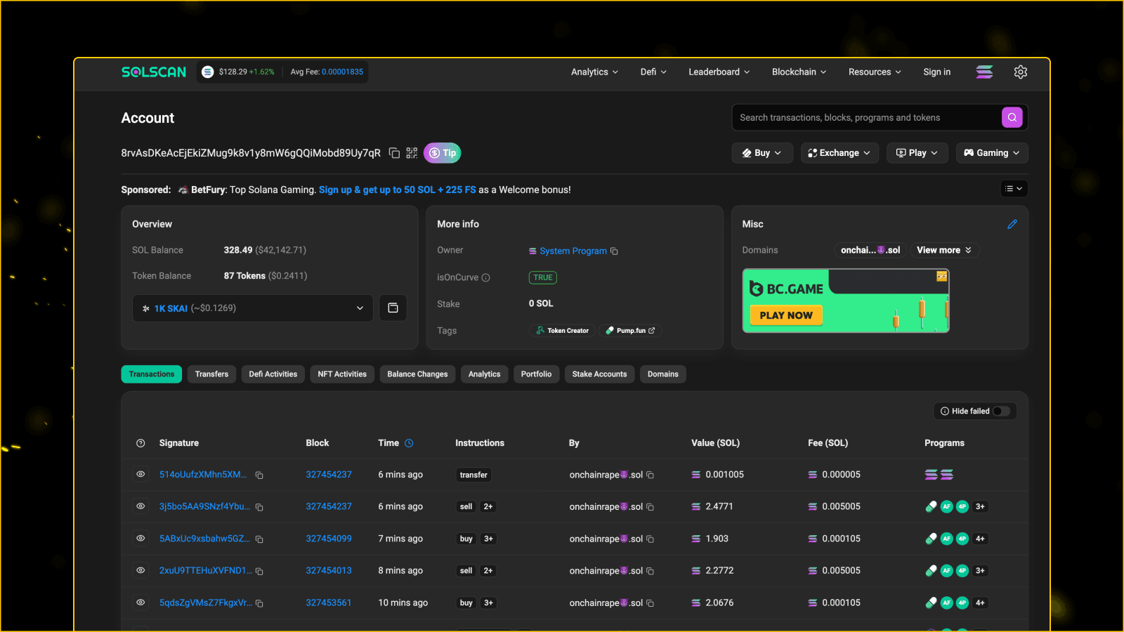Open the Blockchain nav dropdown
The height and width of the screenshot is (632, 1124).
coord(799,72)
